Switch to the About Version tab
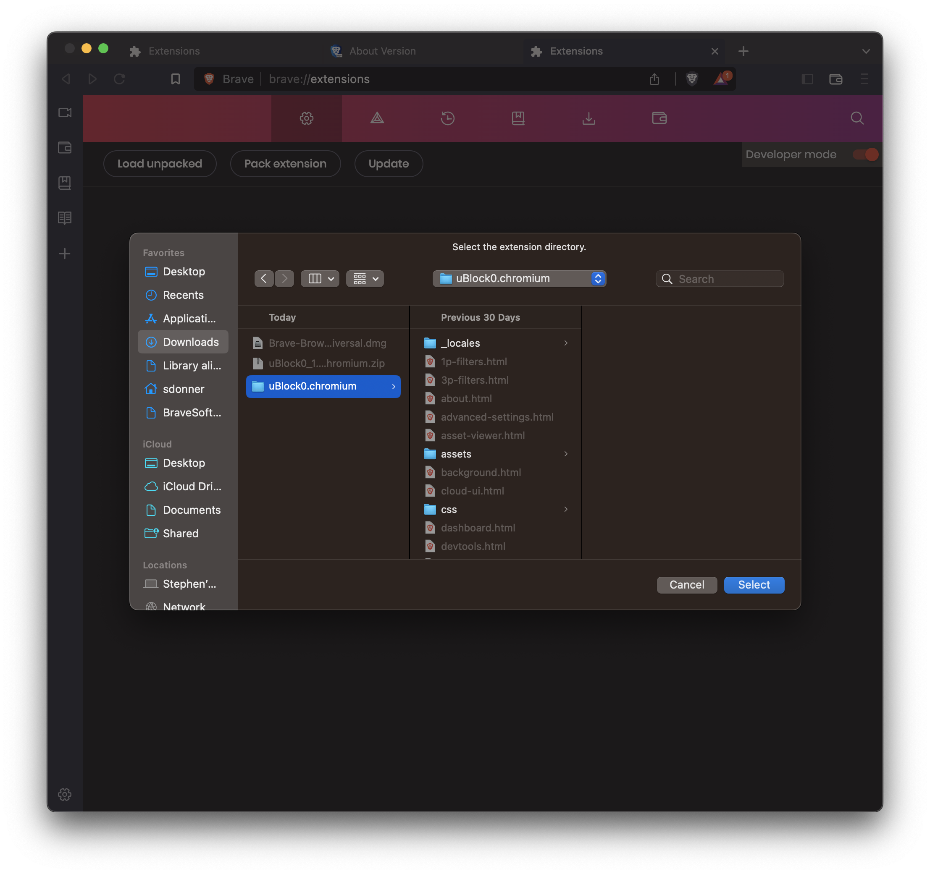The image size is (930, 874). click(x=383, y=51)
